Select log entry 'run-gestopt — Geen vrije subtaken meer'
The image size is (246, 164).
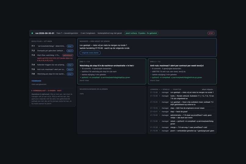click(x=182, y=103)
